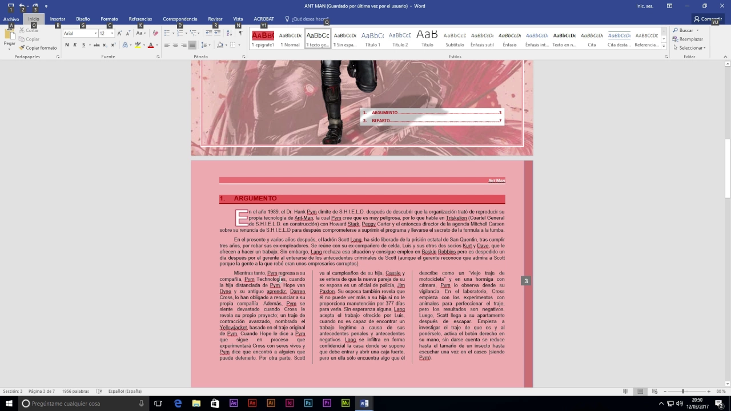The image size is (731, 411).
Task: Click the Save icon in title bar
Action: (10, 6)
